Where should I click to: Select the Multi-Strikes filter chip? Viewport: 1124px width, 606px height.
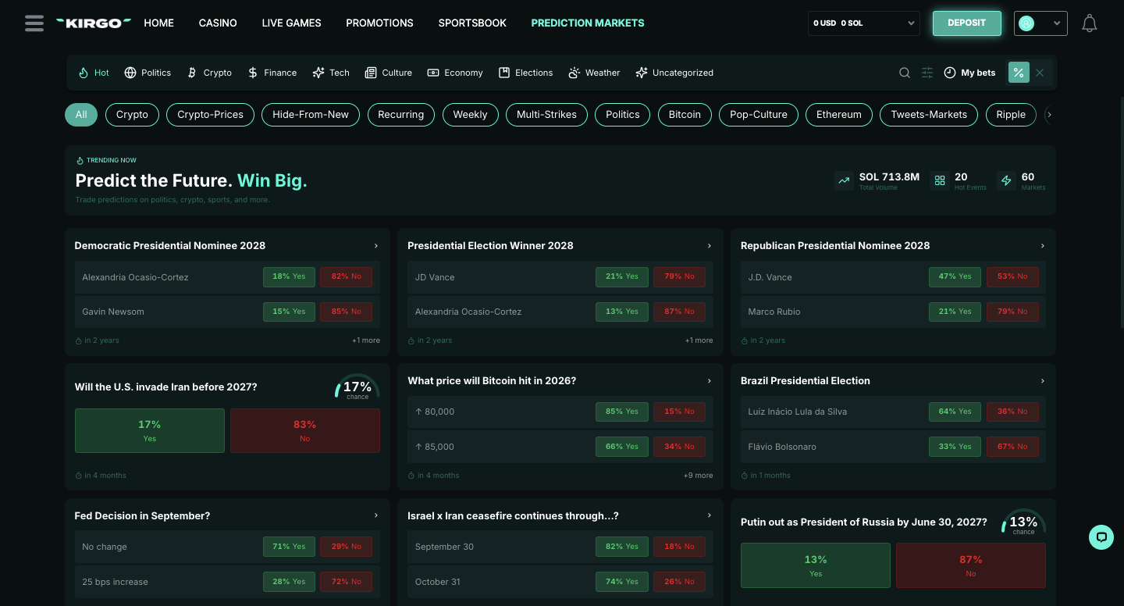pos(546,114)
